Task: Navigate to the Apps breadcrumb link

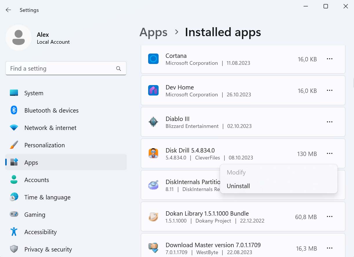Action: [x=153, y=32]
